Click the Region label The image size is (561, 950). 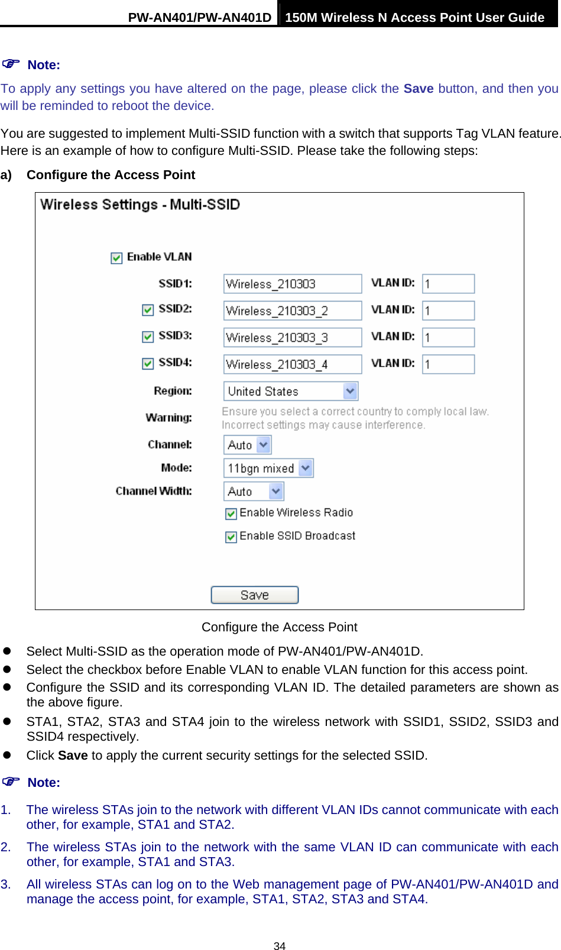click(173, 391)
